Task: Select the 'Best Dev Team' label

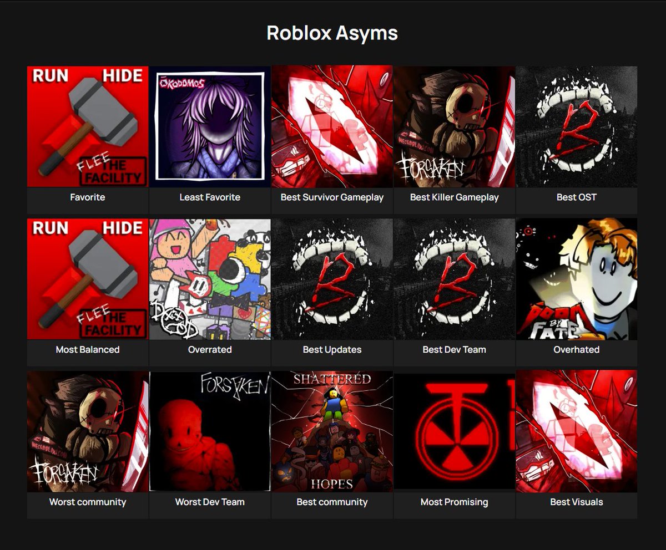Action: pos(454,350)
